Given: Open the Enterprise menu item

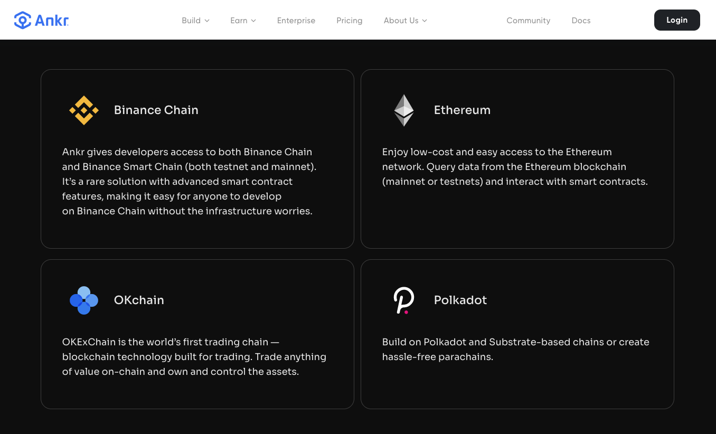Looking at the screenshot, I should point(296,21).
